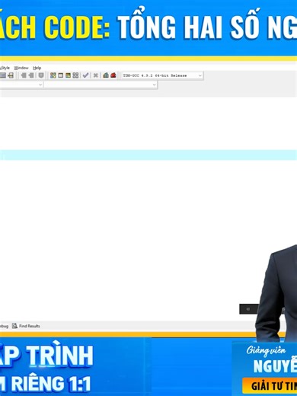Screen dimensions: 297x396
Task: Open the TDM-GCC 4.9.2 64-bit Release dropdown
Action: 162,75
